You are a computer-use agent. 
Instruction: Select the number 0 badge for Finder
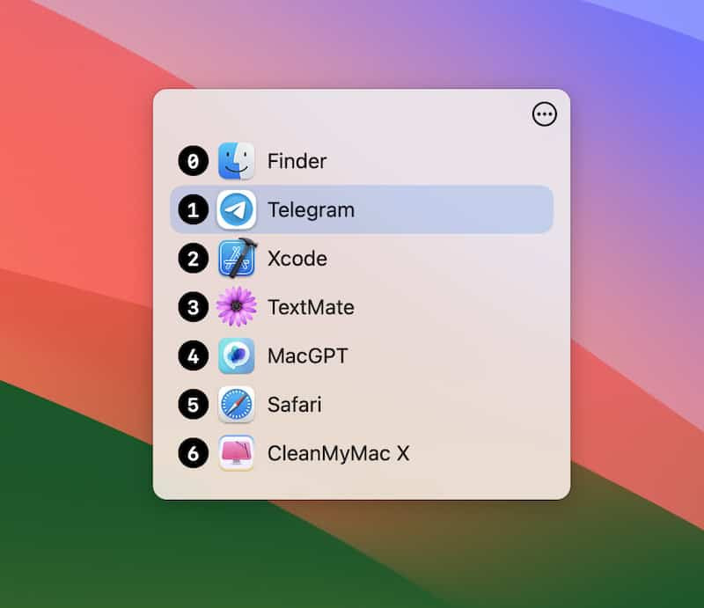point(193,161)
